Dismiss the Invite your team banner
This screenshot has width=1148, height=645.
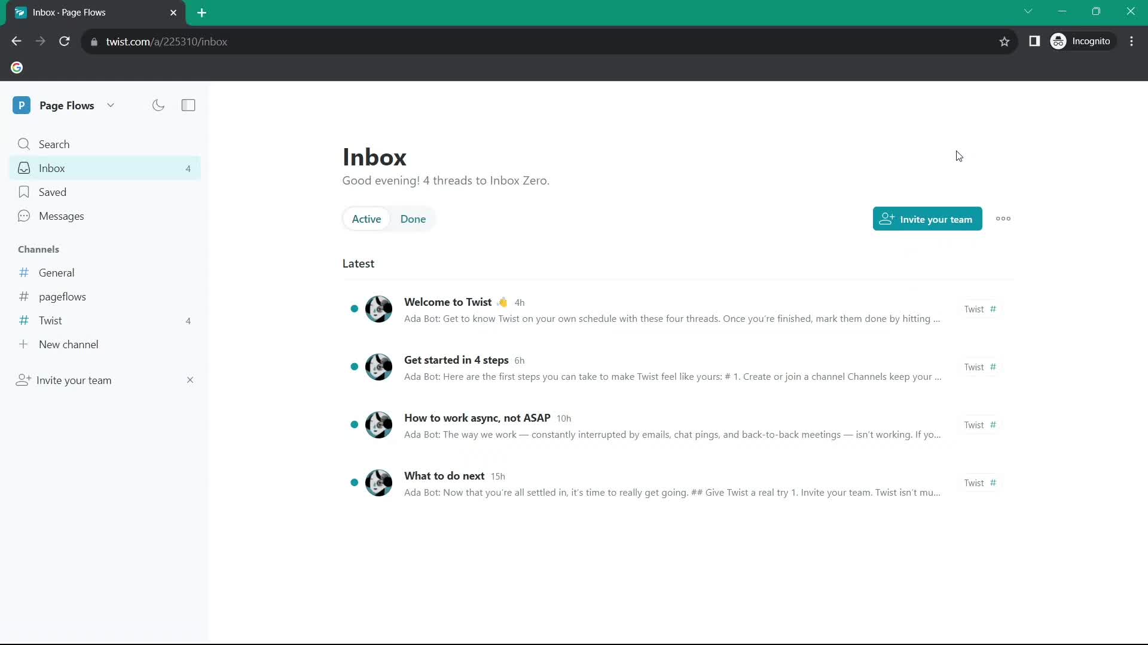click(189, 380)
